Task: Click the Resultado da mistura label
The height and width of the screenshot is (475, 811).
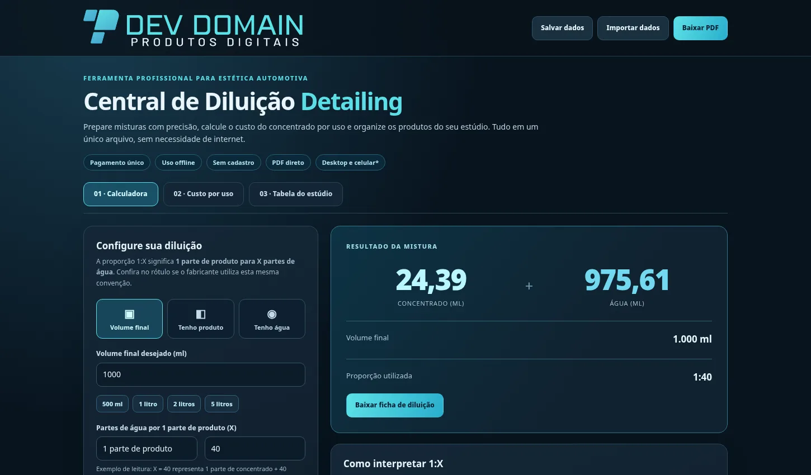Action: (x=392, y=246)
